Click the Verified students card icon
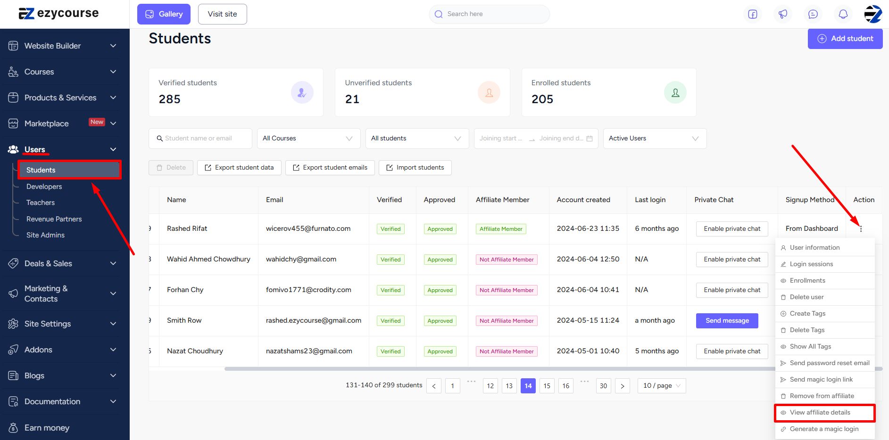The height and width of the screenshot is (440, 889). (x=302, y=92)
